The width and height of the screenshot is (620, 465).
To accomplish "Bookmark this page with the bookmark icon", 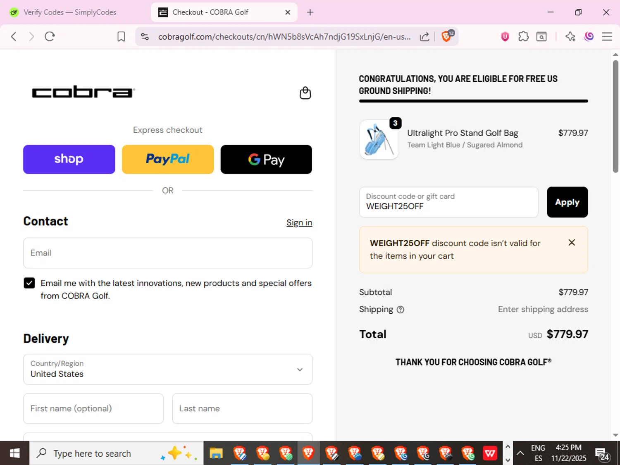I will (x=121, y=36).
